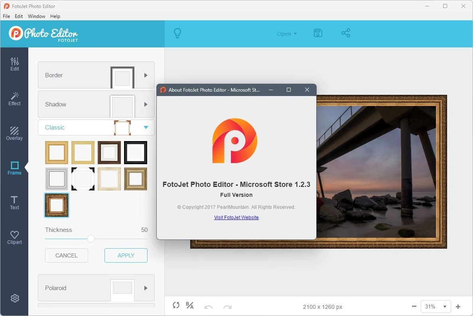Image resolution: width=473 pixels, height=316 pixels.
Task: Select the Frame sidebar tab
Action: tap(14, 168)
